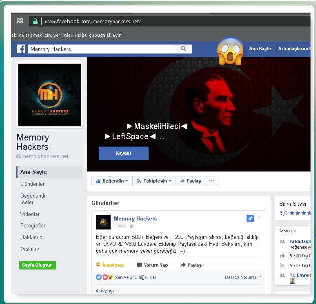Click the TC Emre friend thumbnail

tap(292, 281)
